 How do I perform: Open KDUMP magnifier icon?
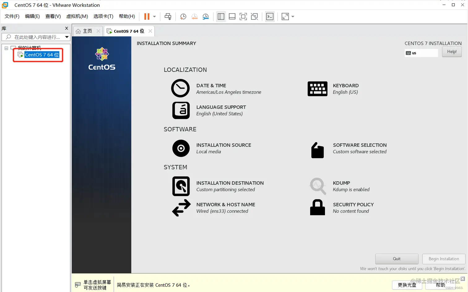coord(318,186)
